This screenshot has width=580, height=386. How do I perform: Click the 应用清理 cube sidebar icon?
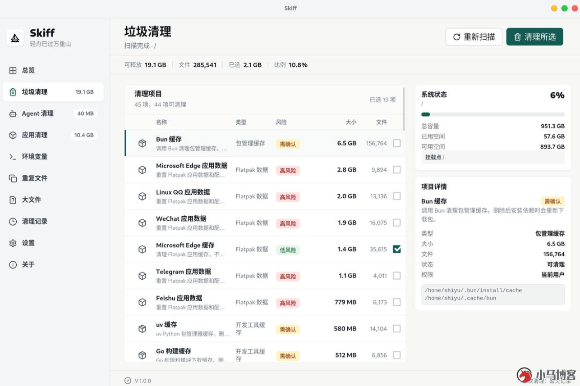(13, 135)
